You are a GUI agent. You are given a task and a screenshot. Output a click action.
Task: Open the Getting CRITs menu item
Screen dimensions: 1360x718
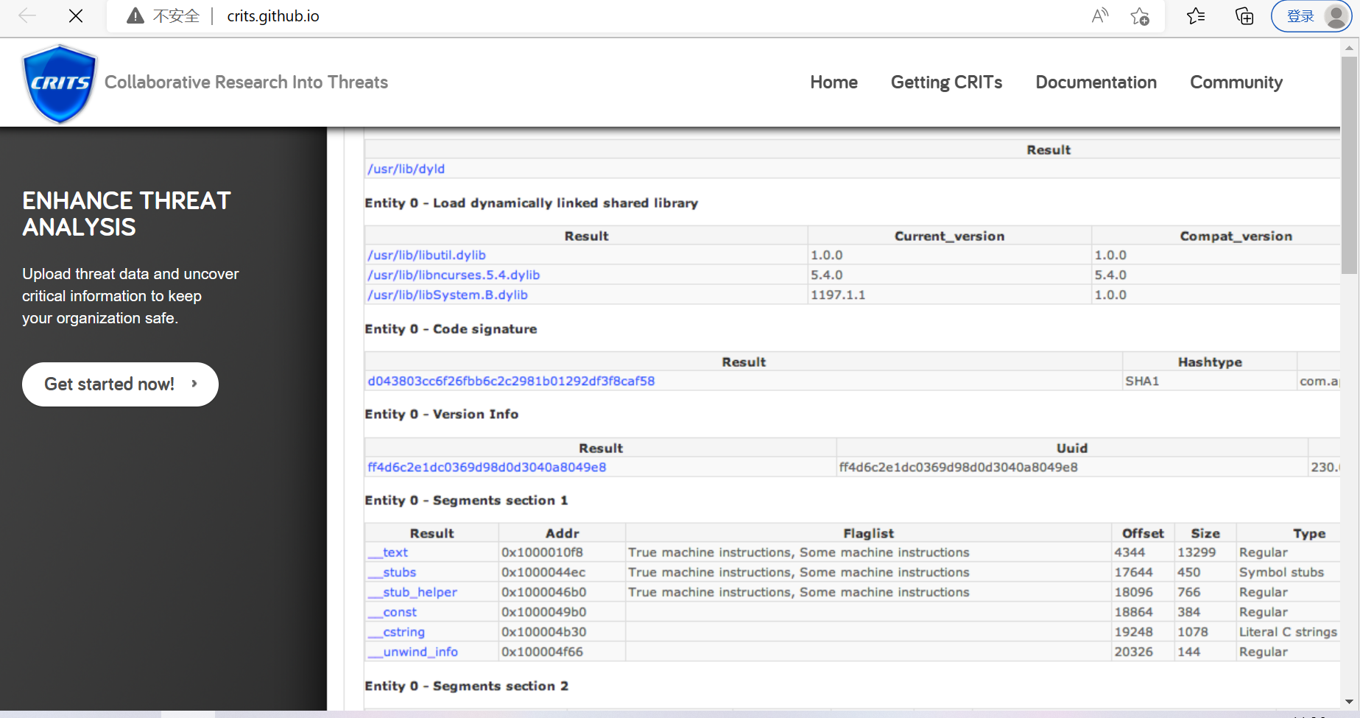[946, 82]
